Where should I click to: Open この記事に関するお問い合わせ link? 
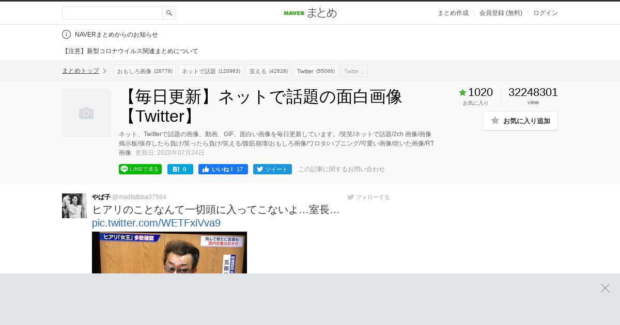pyautogui.click(x=342, y=169)
